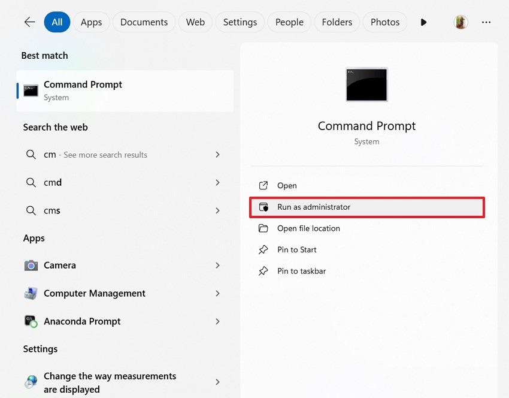Click the Anaconda Prompt icon

[31, 321]
